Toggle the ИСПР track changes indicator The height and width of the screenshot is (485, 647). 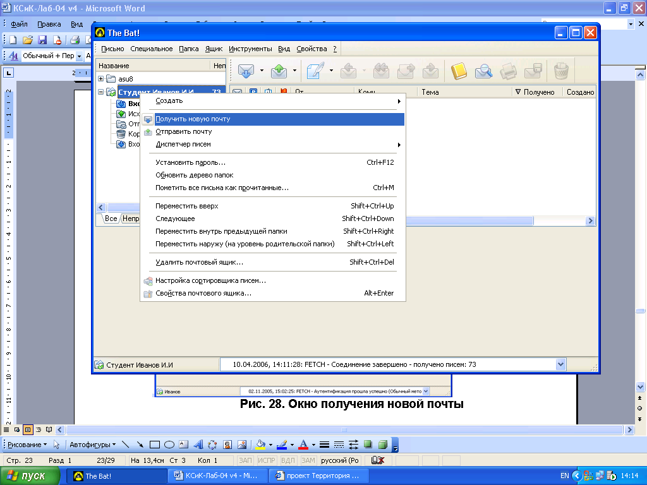(x=266, y=460)
